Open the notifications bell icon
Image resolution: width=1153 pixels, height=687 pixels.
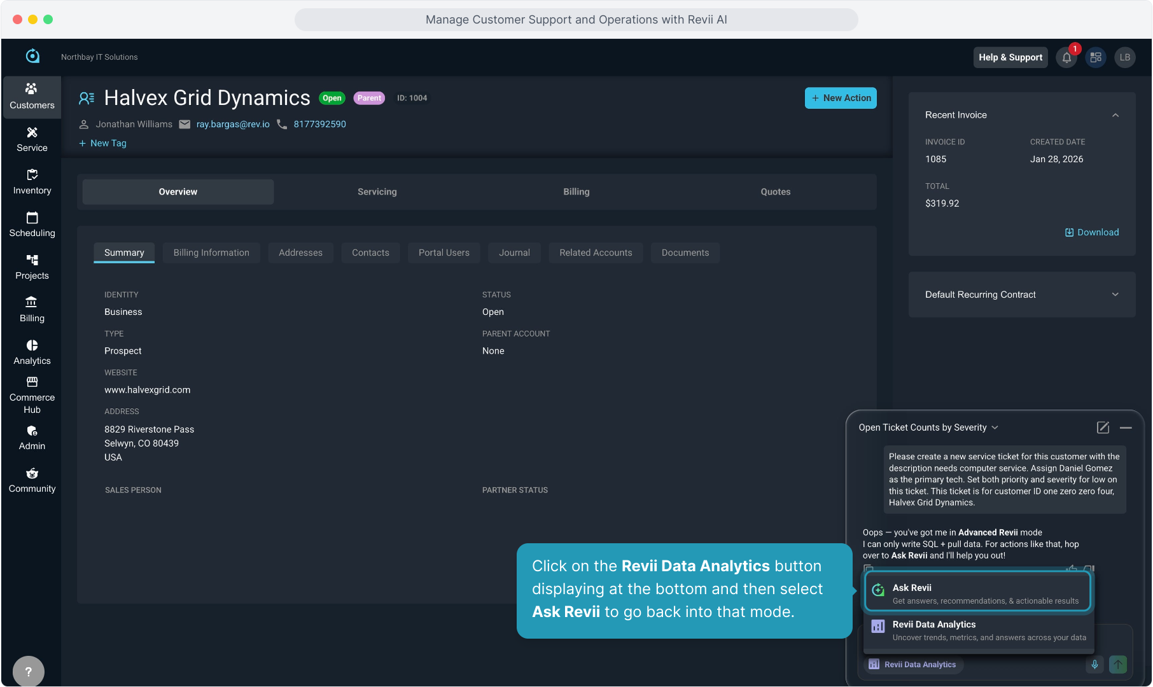1067,58
